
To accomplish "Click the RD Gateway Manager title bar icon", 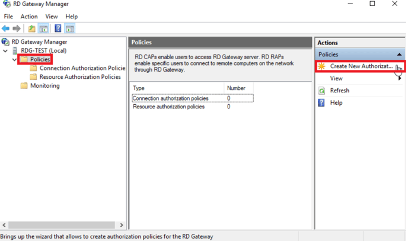I will click(7, 4).
